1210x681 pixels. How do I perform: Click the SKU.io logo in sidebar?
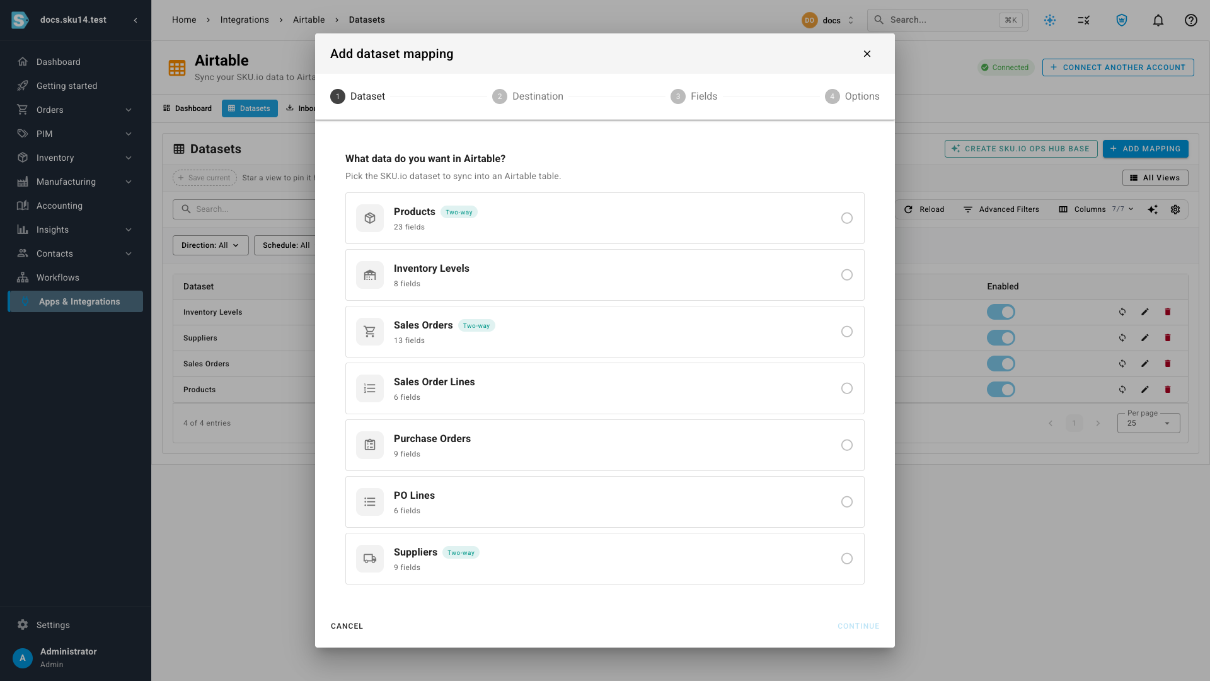pos(20,20)
